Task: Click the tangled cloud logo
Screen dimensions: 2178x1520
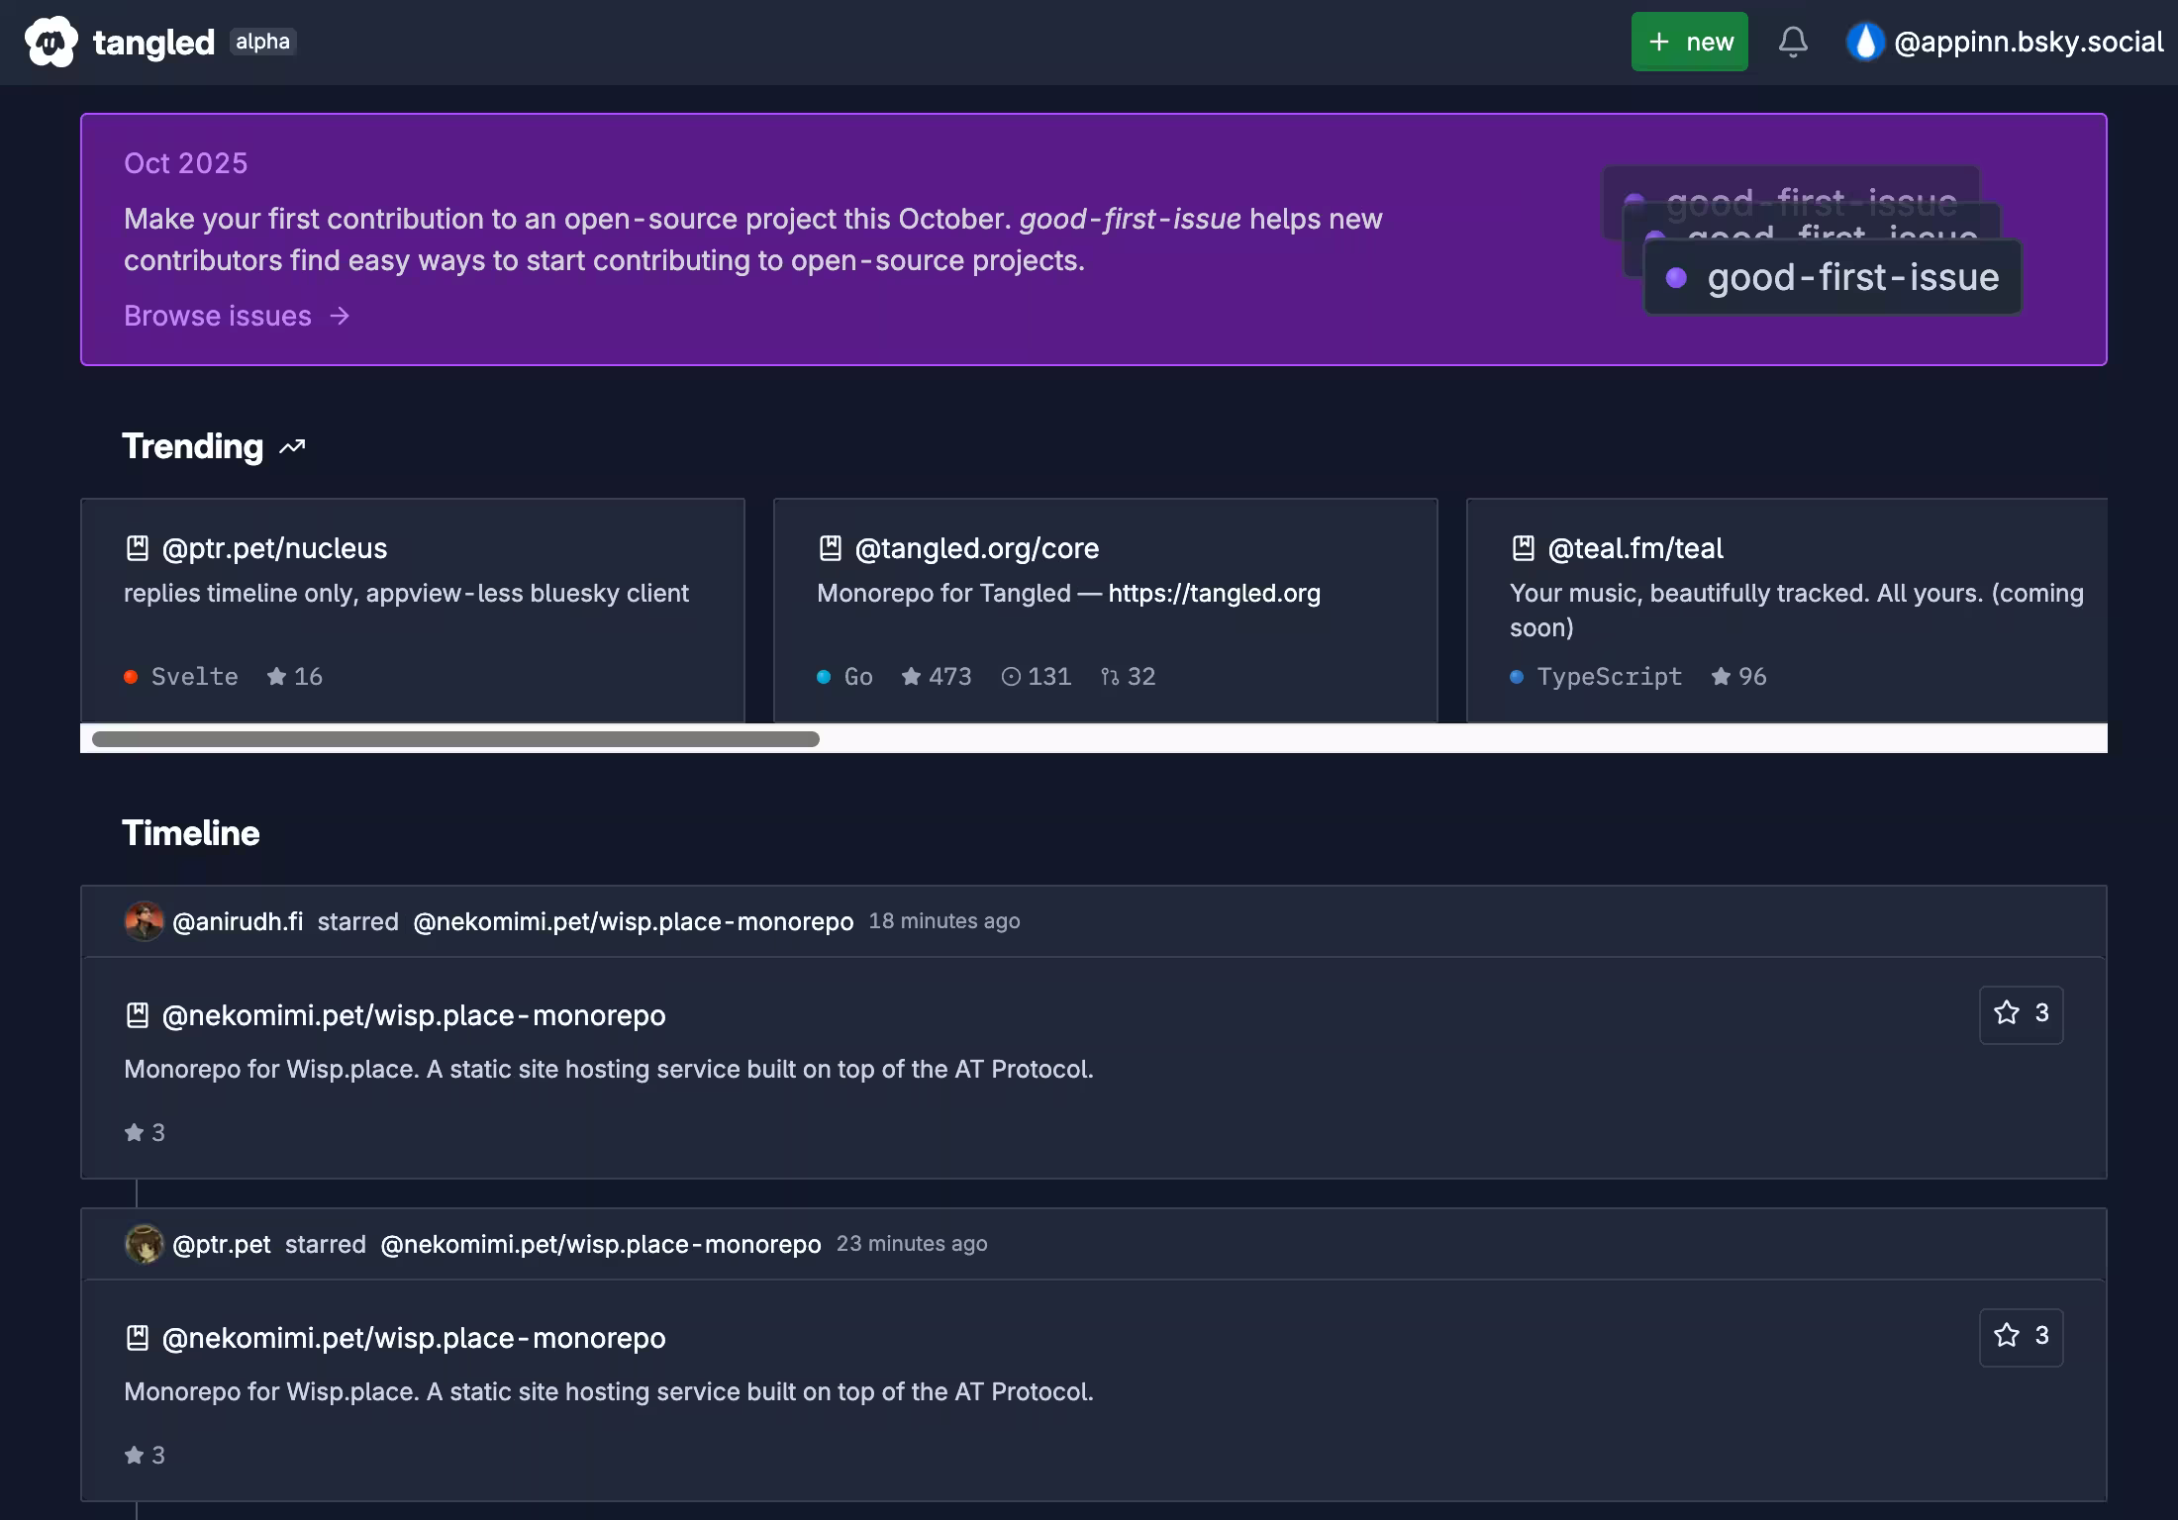Action: point(49,42)
